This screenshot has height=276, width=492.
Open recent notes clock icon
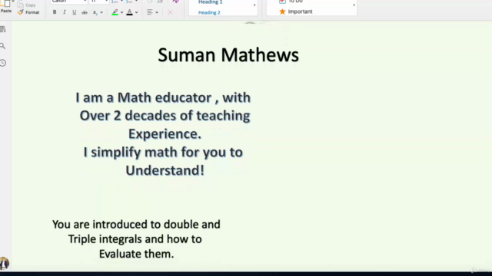(x=3, y=63)
